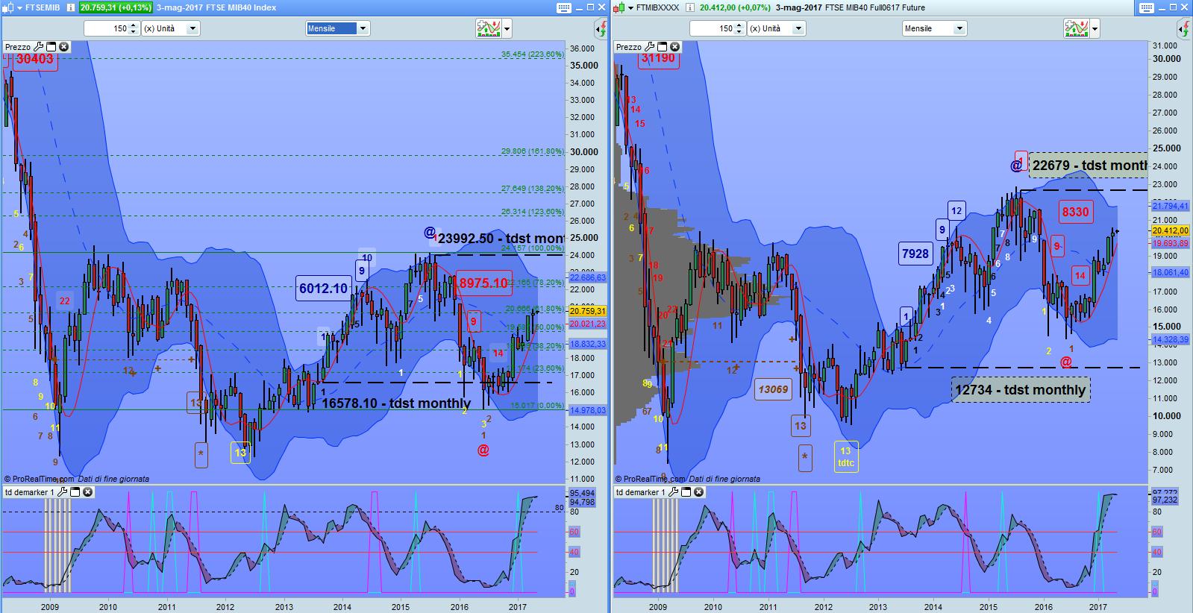Click td demarker 1 label in left chart
This screenshot has width=1193, height=613.
click(30, 492)
